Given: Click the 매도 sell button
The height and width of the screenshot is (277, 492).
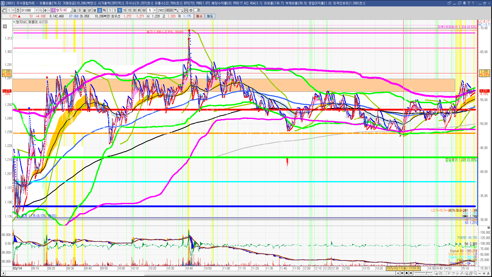Looking at the screenshot, I should [x=210, y=16].
